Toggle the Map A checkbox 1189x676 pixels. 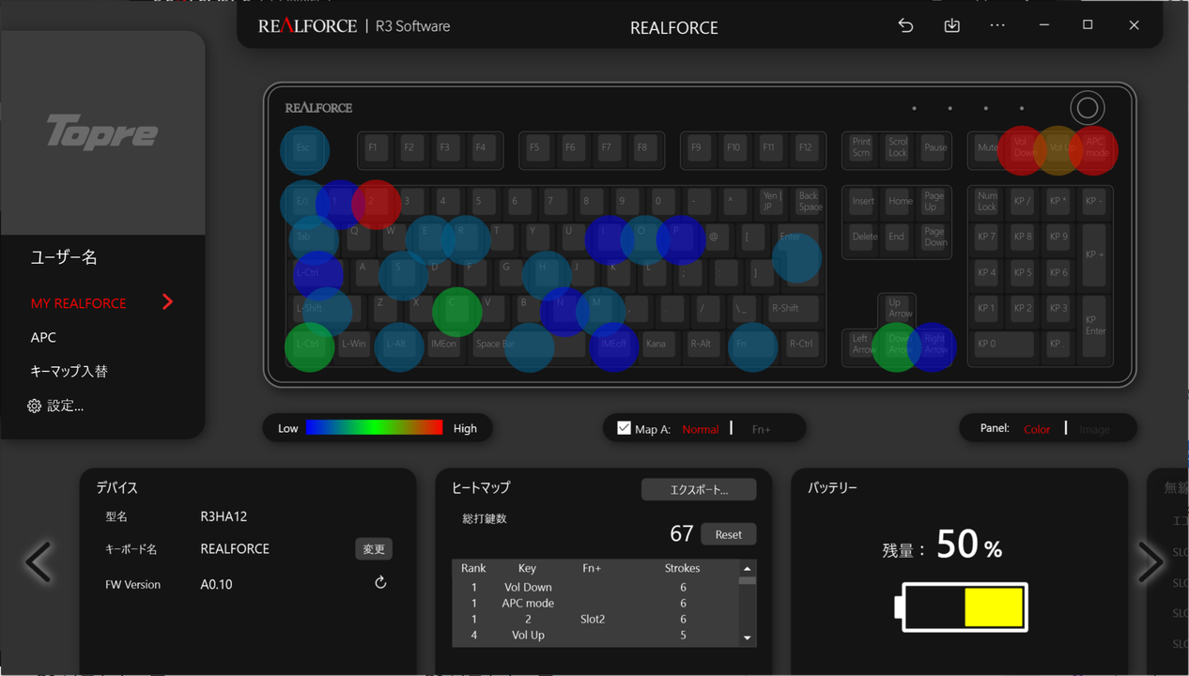(x=624, y=428)
